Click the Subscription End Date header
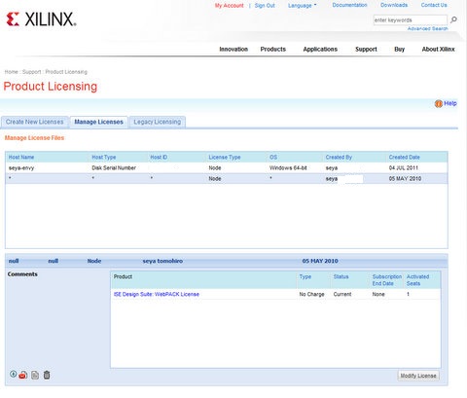This screenshot has width=467, height=398. 387,280
